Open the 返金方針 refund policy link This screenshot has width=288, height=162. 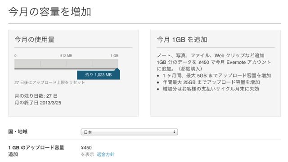click(x=105, y=154)
